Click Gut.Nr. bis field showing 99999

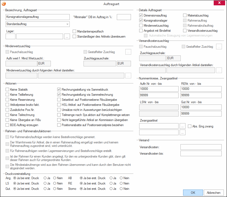pyautogui.click(x=201, y=114)
